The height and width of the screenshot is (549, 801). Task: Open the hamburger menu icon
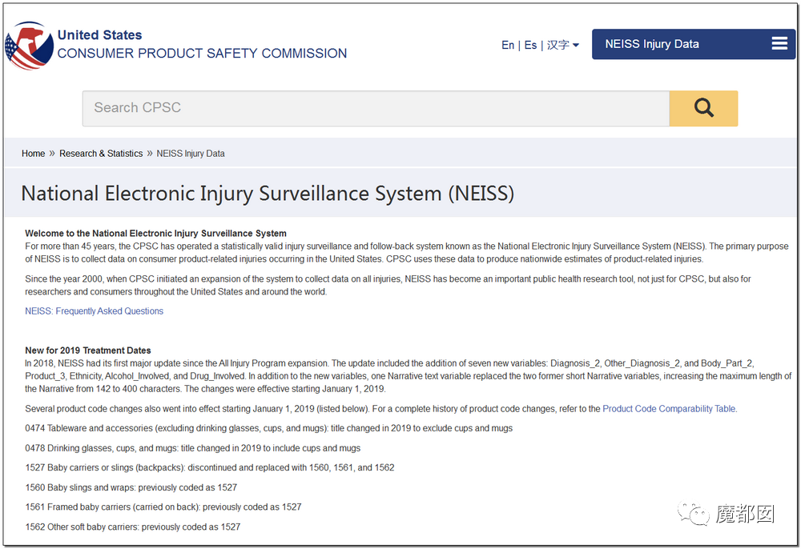click(779, 44)
